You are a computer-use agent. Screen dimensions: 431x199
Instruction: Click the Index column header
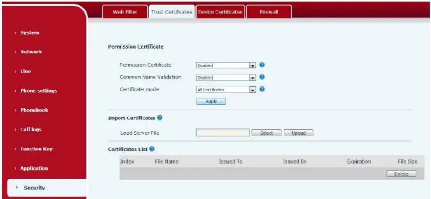tap(127, 161)
